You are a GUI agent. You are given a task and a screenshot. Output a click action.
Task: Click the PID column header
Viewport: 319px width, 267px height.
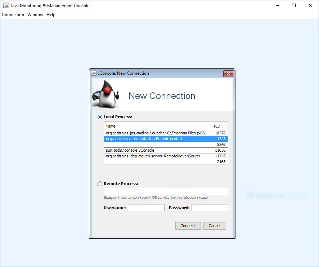pyautogui.click(x=220, y=126)
